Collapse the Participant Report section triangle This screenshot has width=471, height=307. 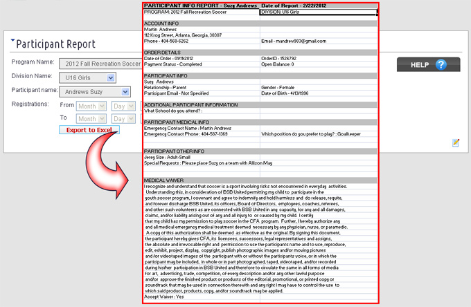12,40
